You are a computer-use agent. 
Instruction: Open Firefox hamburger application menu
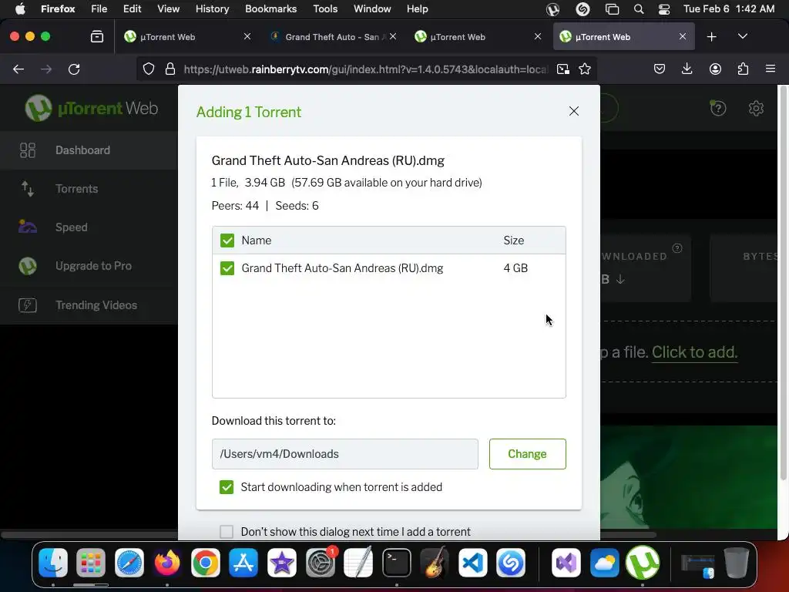(x=770, y=69)
